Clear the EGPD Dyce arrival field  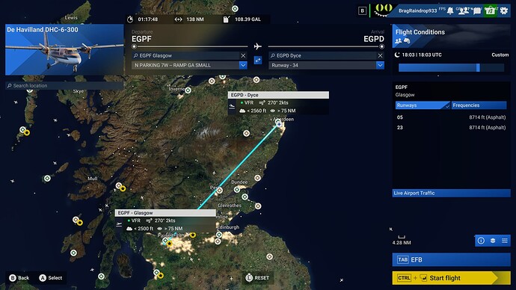pos(380,55)
